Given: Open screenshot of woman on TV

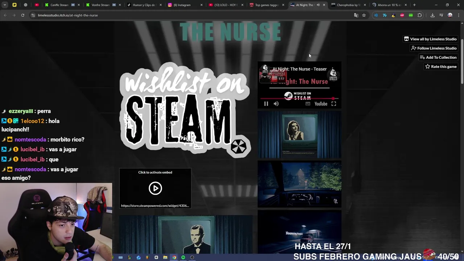Looking at the screenshot, I should [x=299, y=135].
